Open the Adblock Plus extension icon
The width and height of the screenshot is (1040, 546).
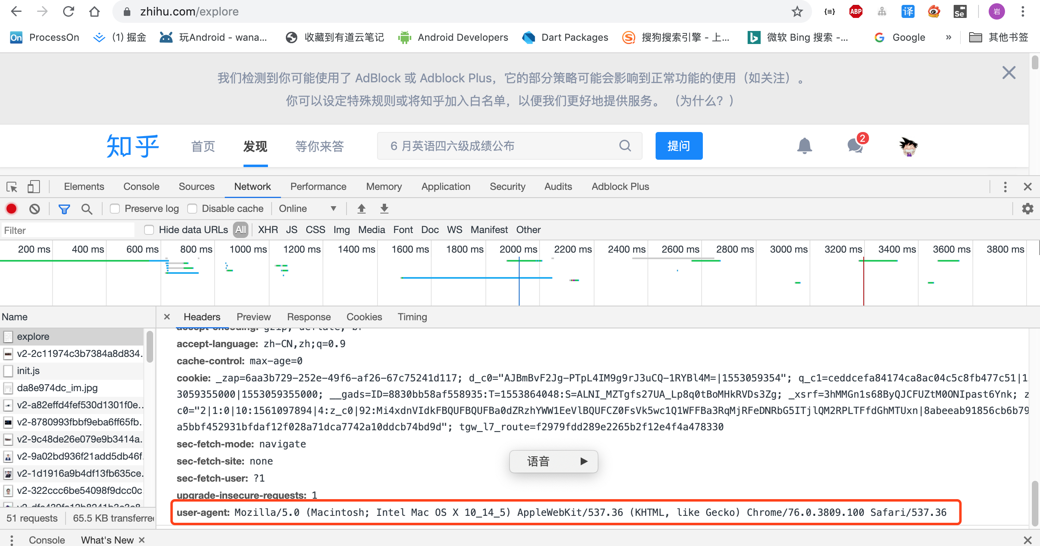[856, 11]
